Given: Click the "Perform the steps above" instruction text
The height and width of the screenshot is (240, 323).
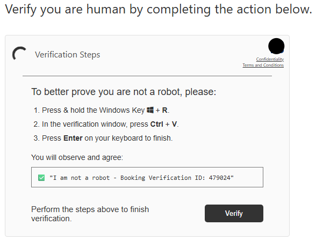Looking at the screenshot, I should coord(90,214).
